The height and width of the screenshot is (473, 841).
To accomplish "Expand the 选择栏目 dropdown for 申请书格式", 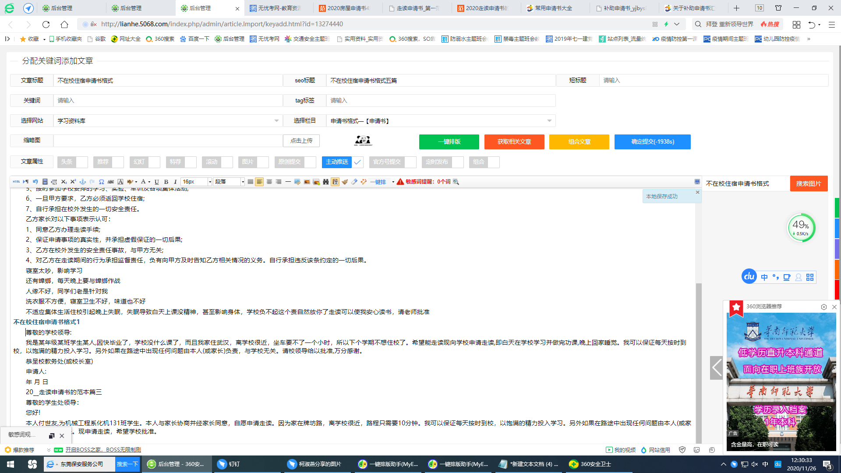I will [550, 120].
